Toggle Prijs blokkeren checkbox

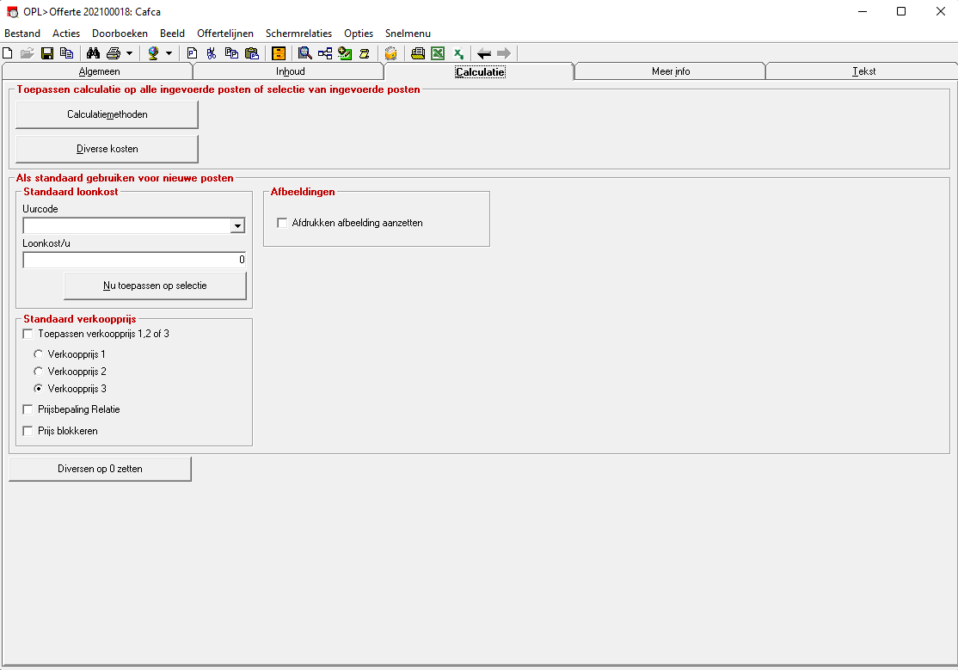click(28, 431)
